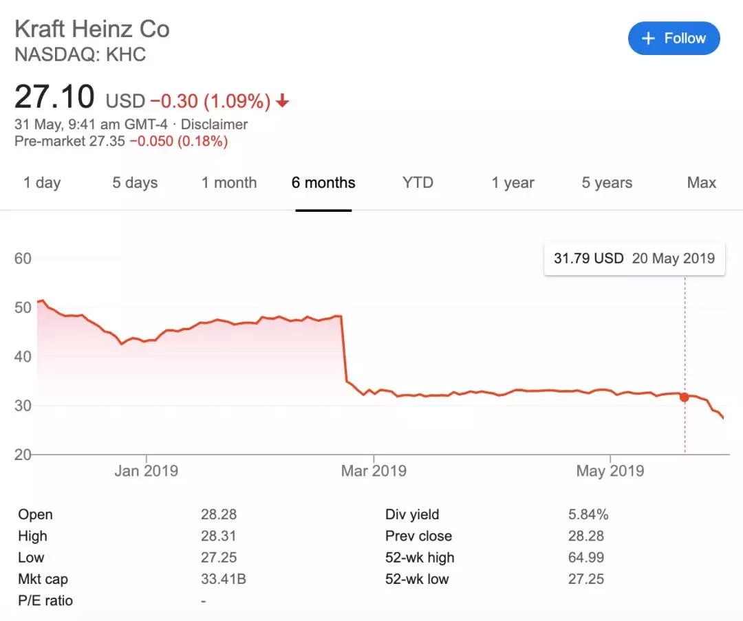The image size is (743, 621).
Task: Click the red down arrow price indicator
Action: (x=282, y=102)
